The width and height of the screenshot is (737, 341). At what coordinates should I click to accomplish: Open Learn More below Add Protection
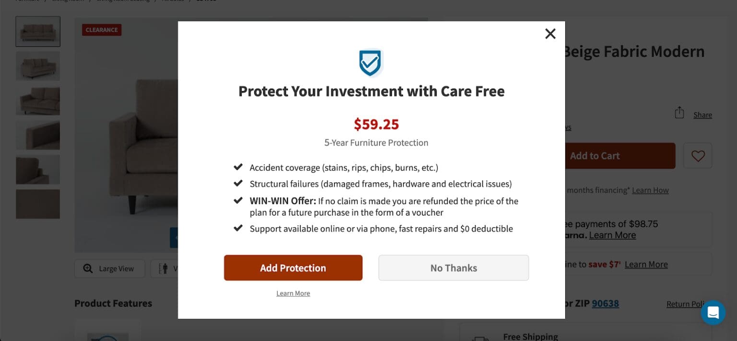coord(293,293)
